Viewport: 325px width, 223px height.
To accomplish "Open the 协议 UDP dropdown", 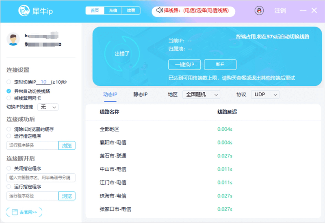I will pos(265,95).
